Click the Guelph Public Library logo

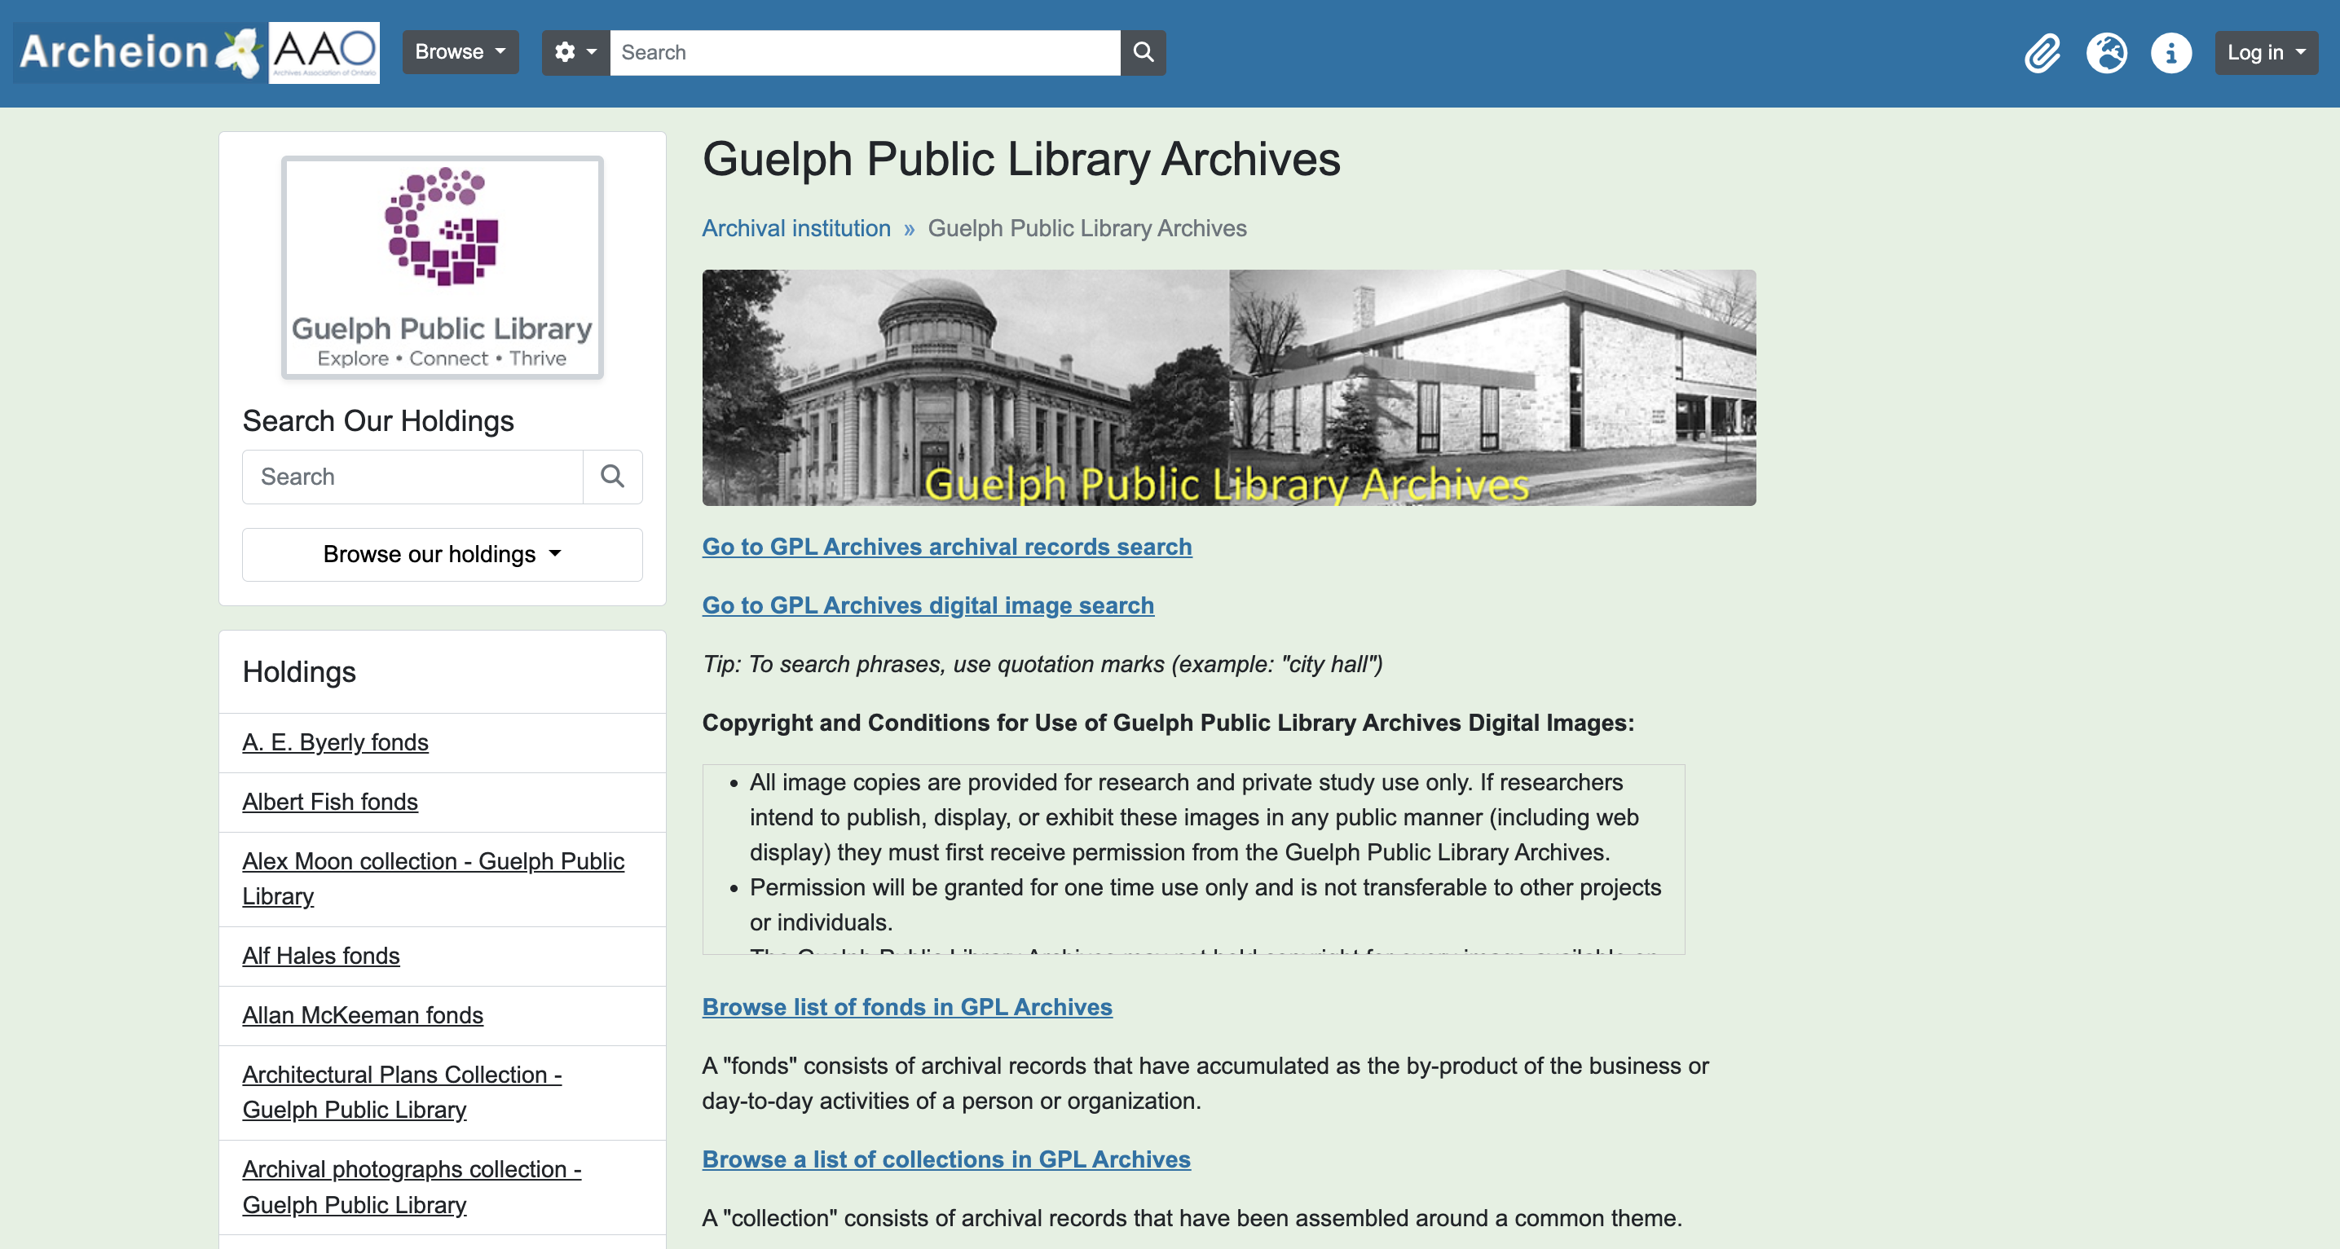[443, 267]
